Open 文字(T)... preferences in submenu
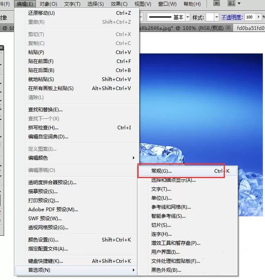The height and width of the screenshot is (280, 265). pos(188,189)
